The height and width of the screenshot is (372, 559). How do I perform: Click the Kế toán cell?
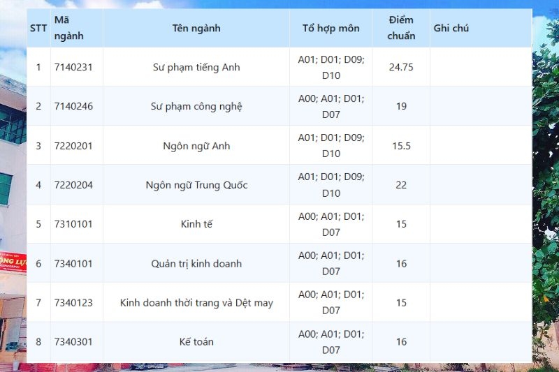pos(196,342)
